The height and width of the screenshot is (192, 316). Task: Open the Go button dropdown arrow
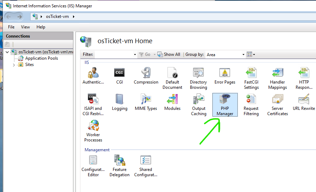(x=154, y=54)
